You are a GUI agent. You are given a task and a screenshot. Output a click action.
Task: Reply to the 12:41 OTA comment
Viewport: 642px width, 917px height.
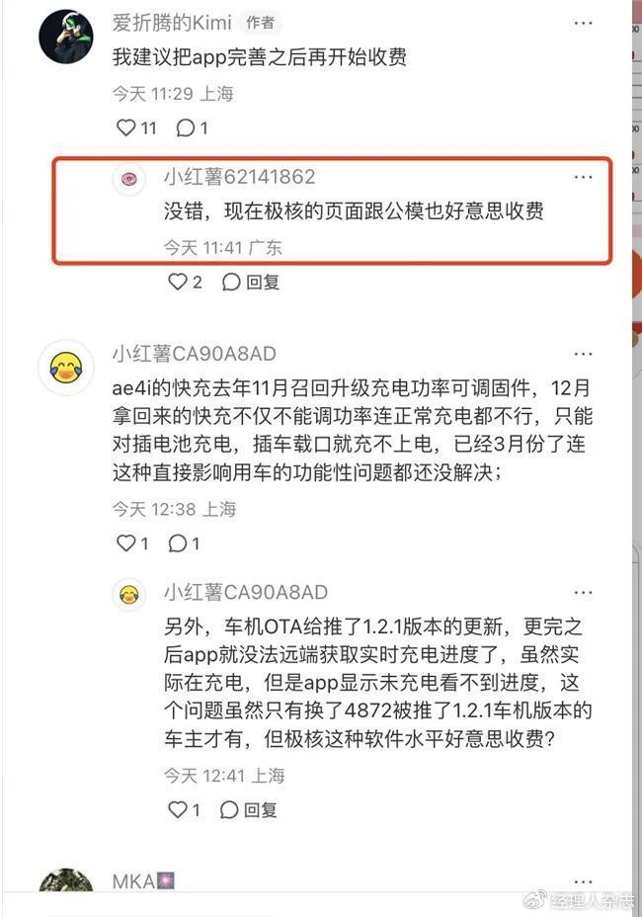point(248,809)
